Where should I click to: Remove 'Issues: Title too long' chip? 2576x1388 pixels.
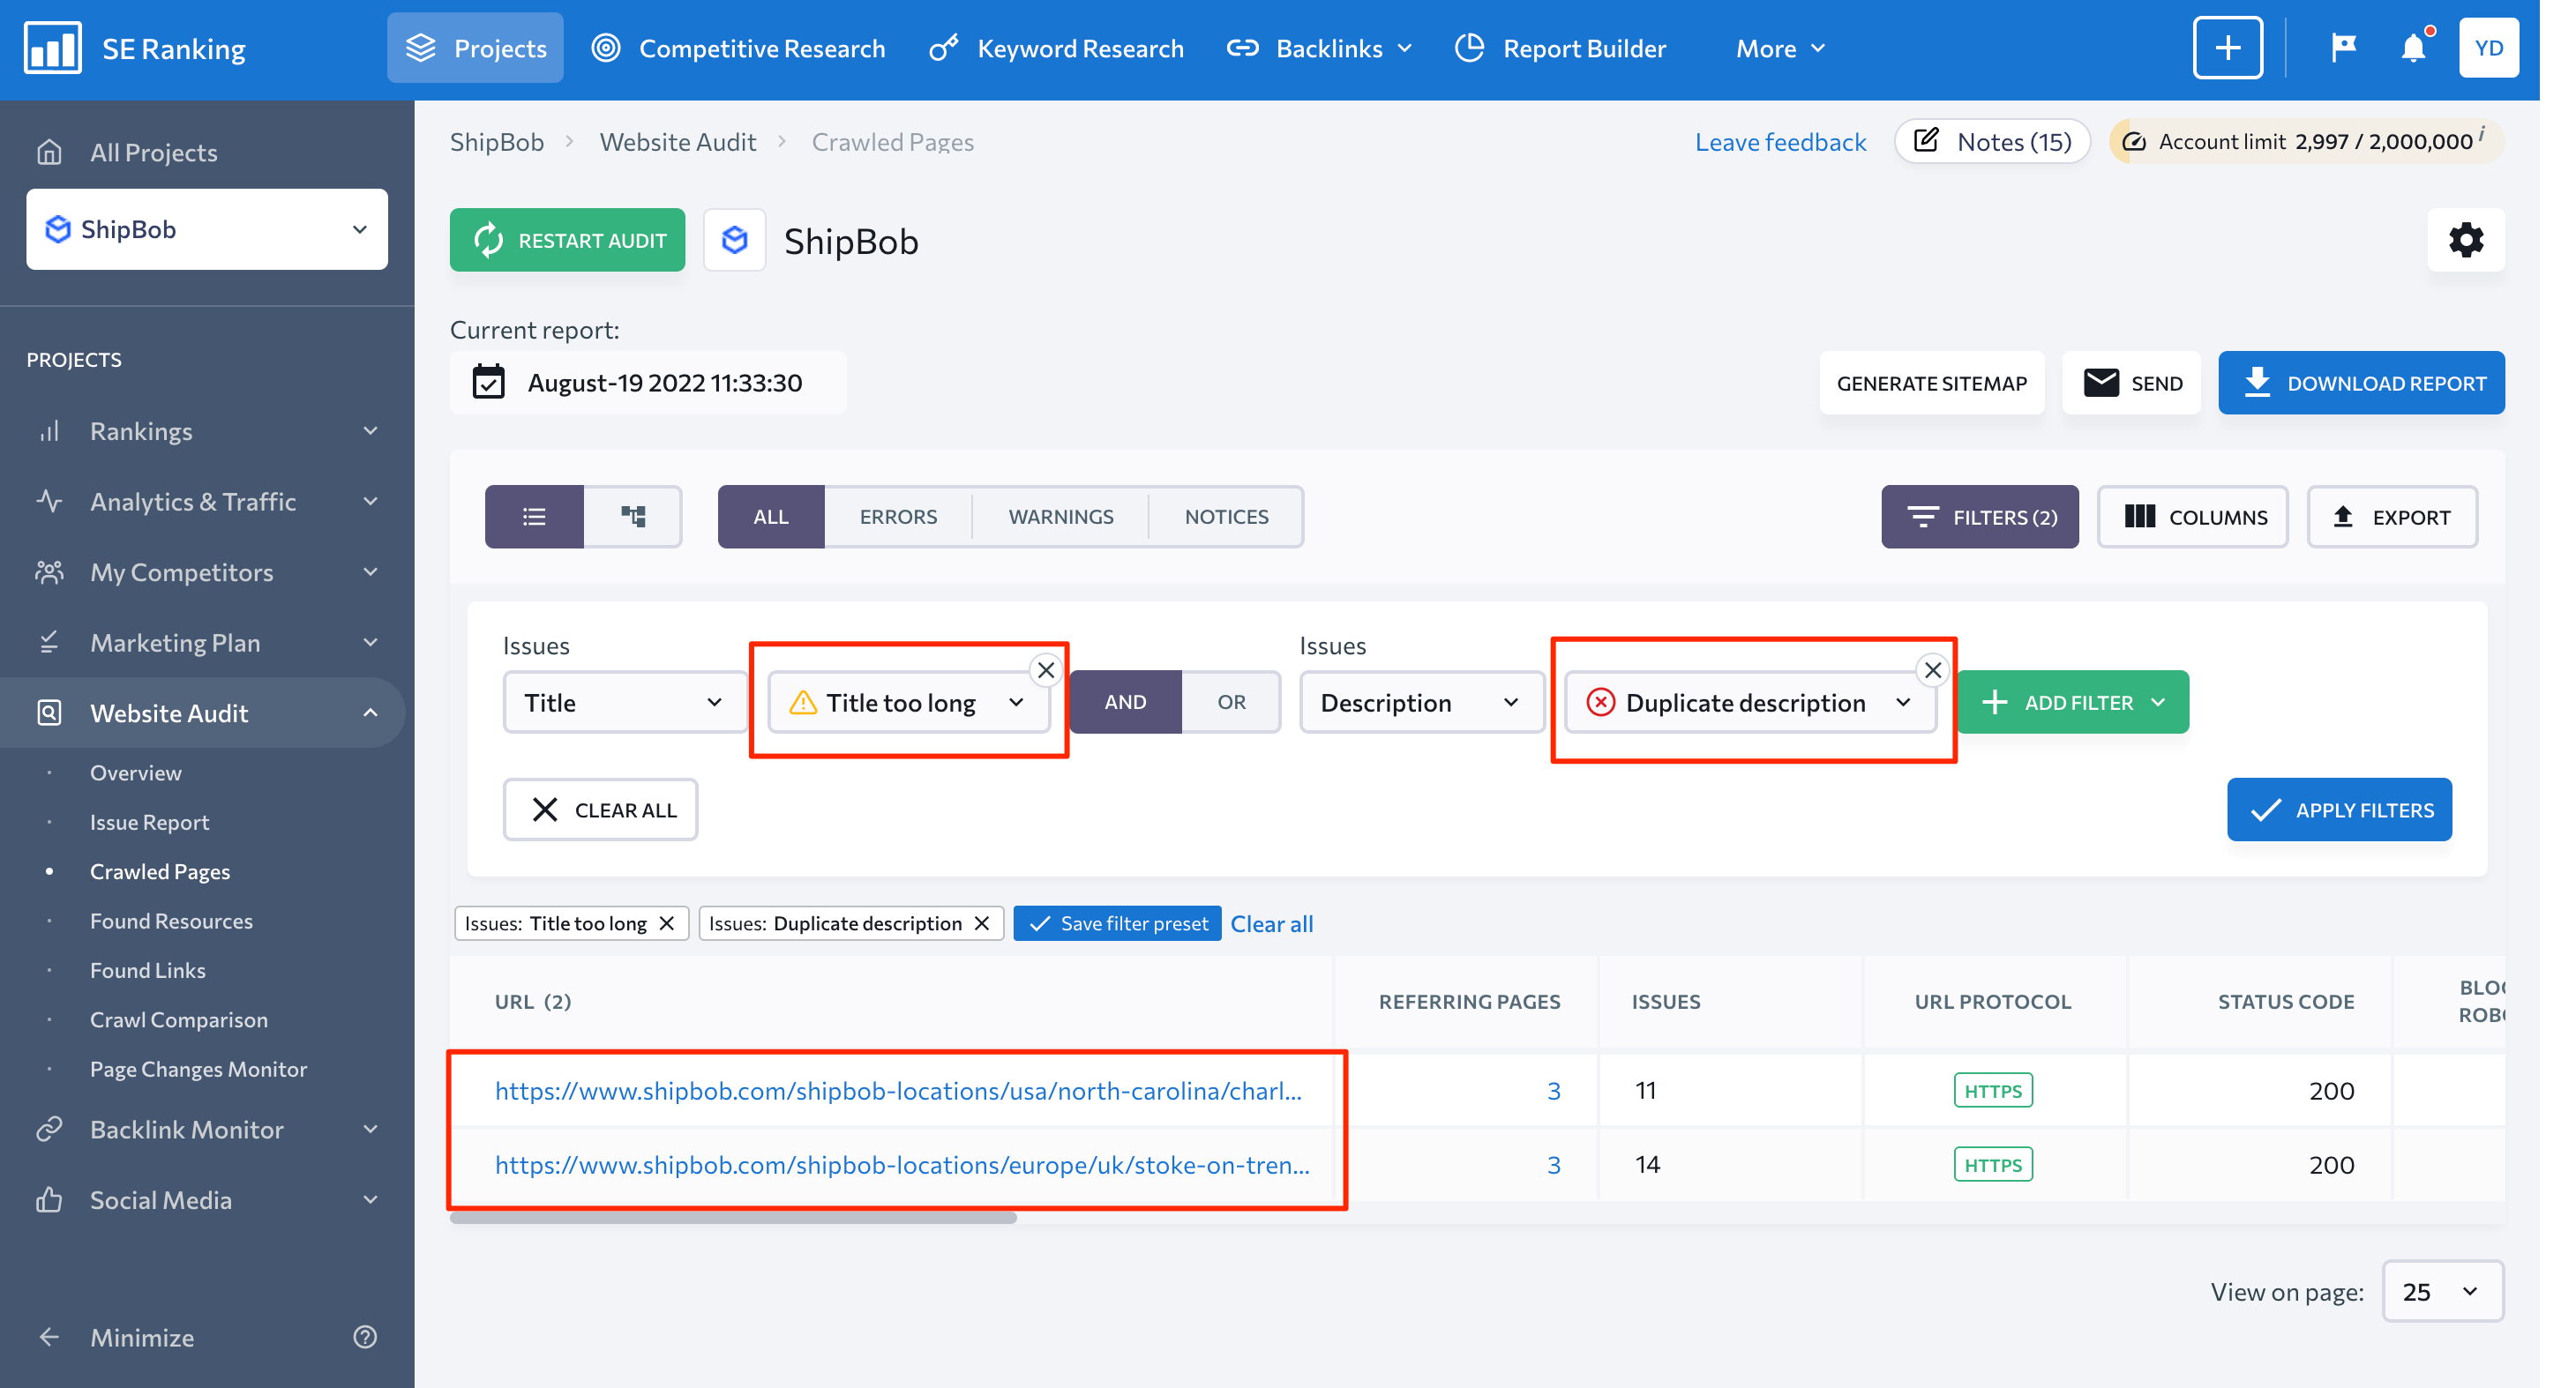coord(667,923)
